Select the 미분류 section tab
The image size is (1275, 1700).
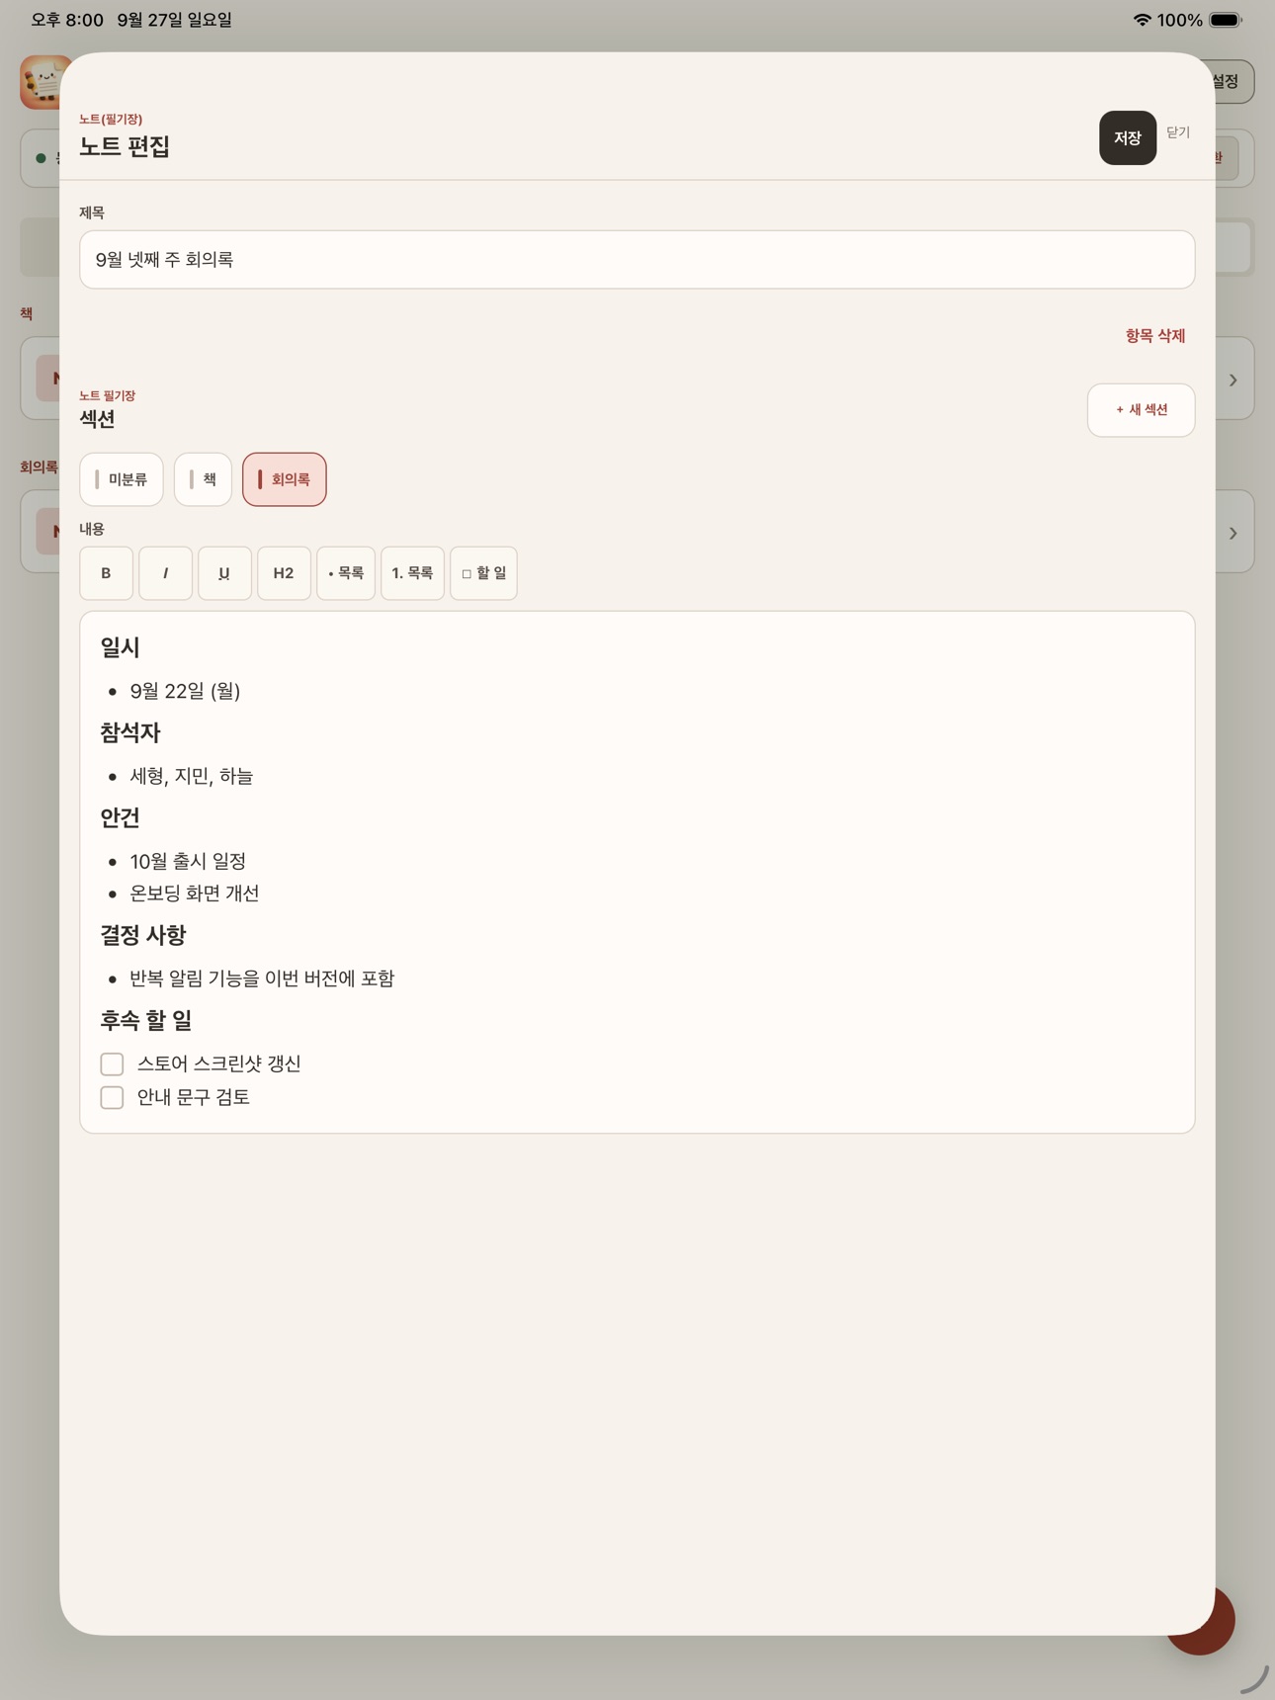click(x=122, y=479)
